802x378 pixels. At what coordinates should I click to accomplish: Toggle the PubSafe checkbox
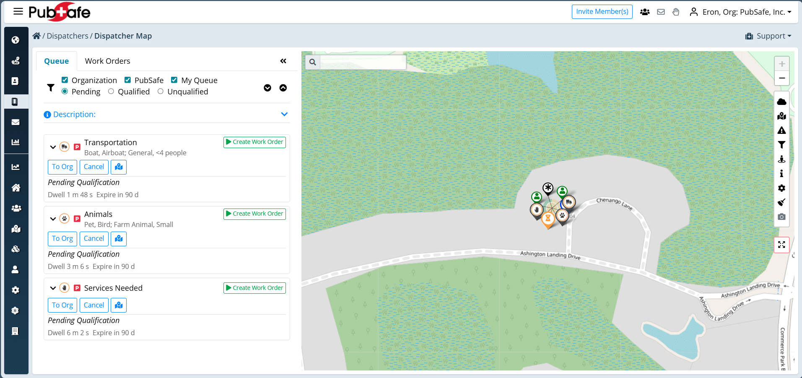pos(127,80)
